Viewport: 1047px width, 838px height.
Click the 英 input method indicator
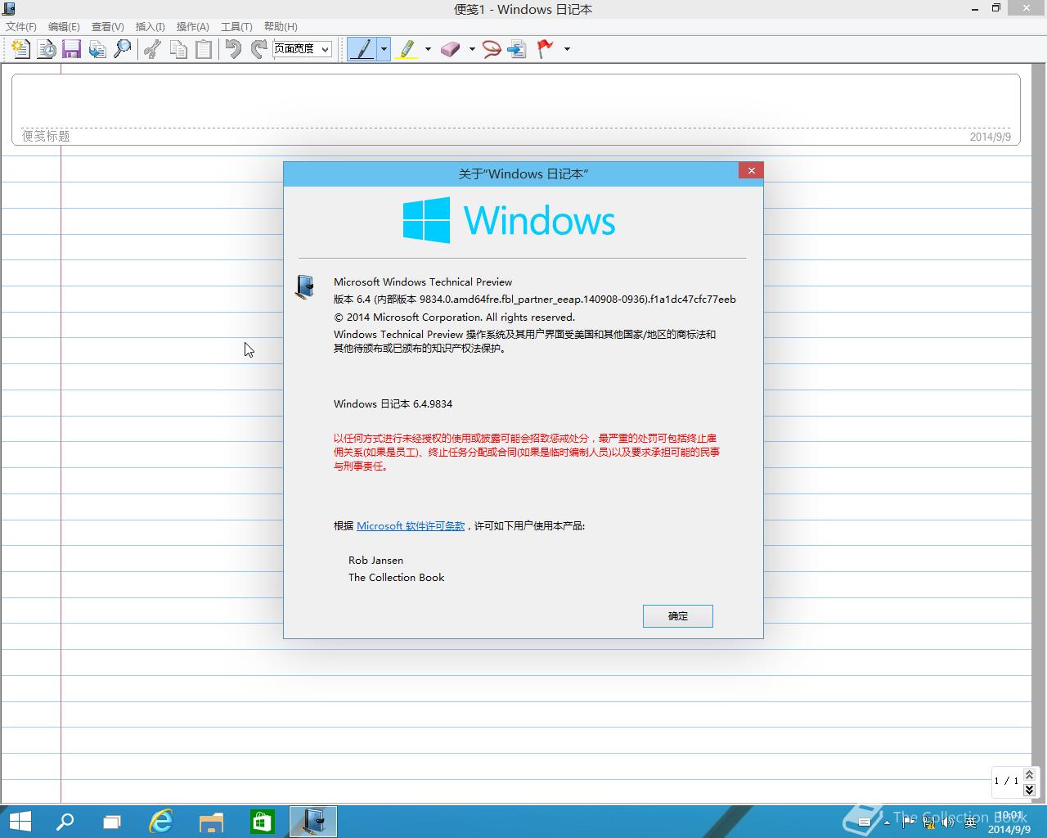click(970, 822)
